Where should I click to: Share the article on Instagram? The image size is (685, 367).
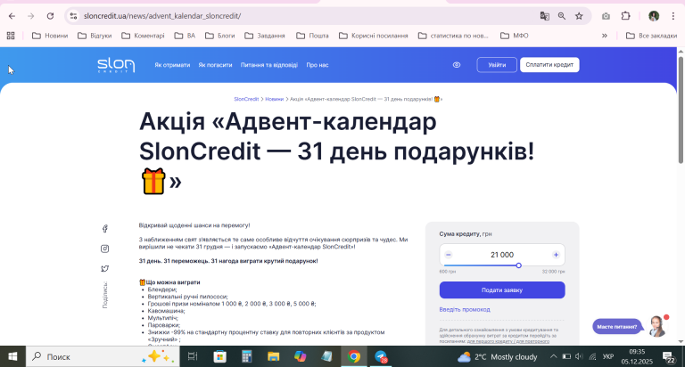105,249
